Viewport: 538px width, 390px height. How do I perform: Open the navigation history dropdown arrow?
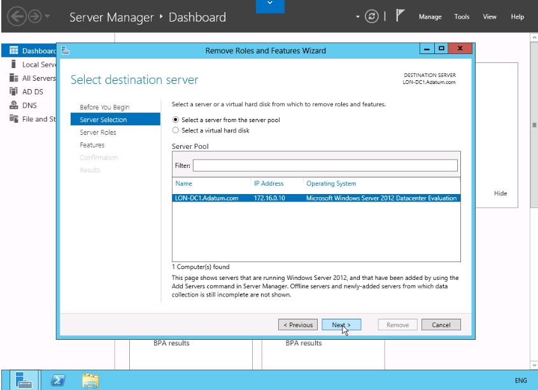click(47, 16)
